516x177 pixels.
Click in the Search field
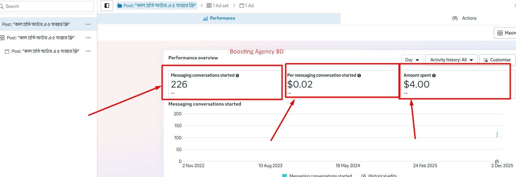click(x=47, y=6)
